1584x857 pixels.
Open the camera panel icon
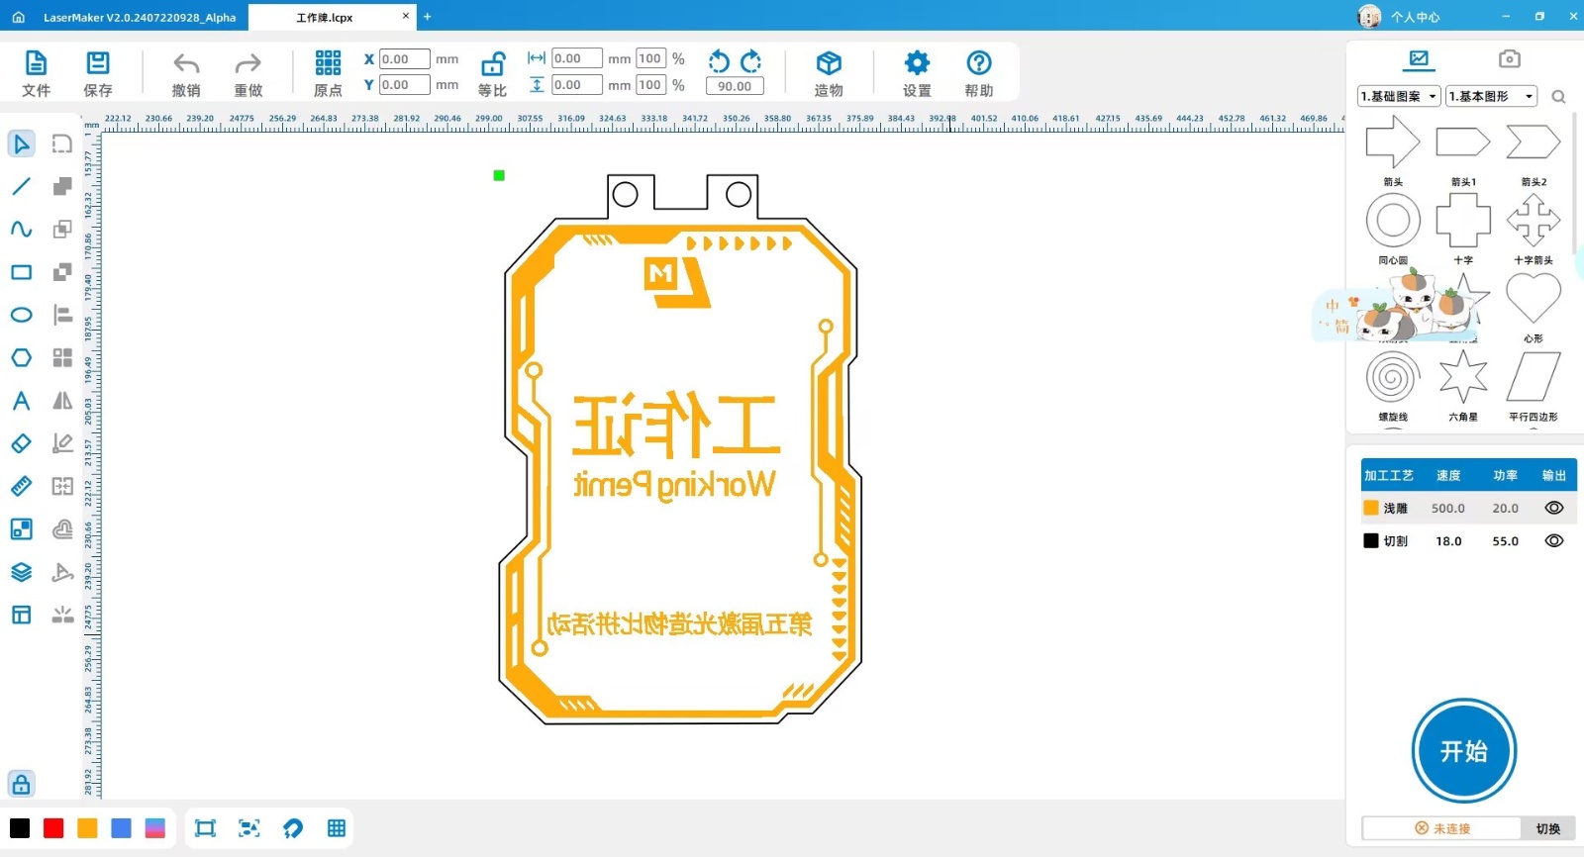[x=1509, y=59]
